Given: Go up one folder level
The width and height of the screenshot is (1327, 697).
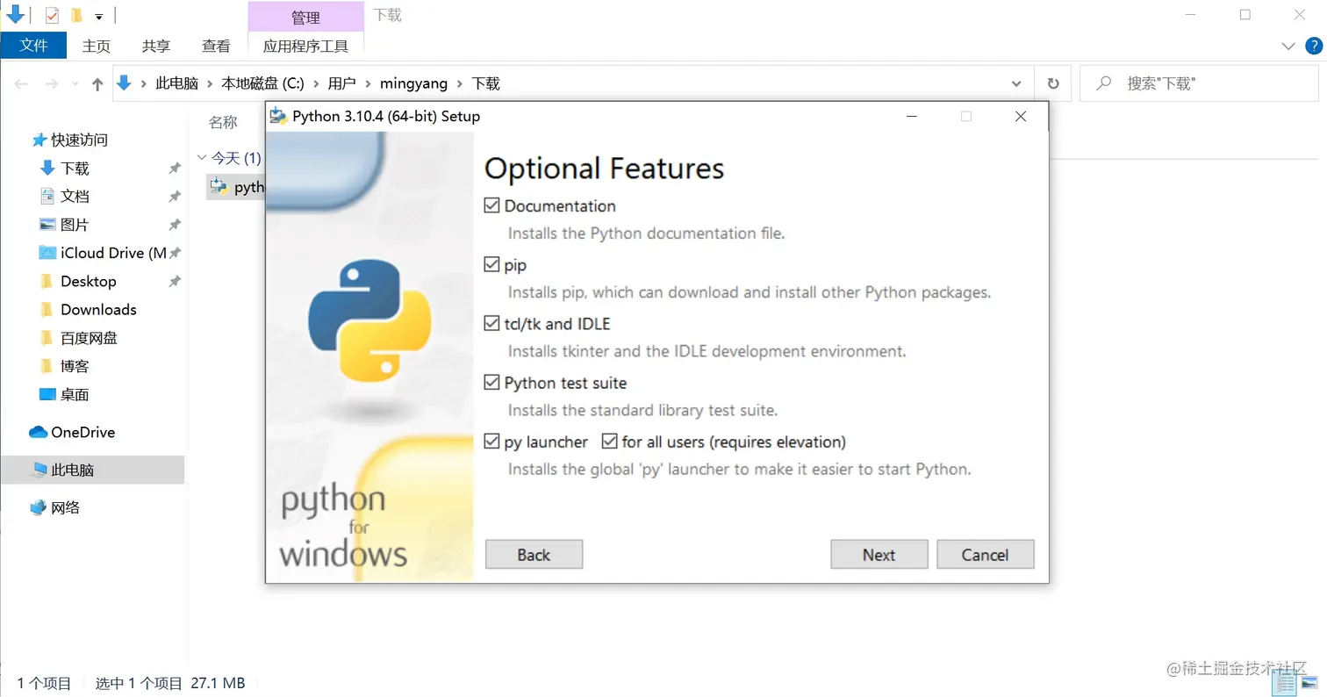Looking at the screenshot, I should point(97,84).
